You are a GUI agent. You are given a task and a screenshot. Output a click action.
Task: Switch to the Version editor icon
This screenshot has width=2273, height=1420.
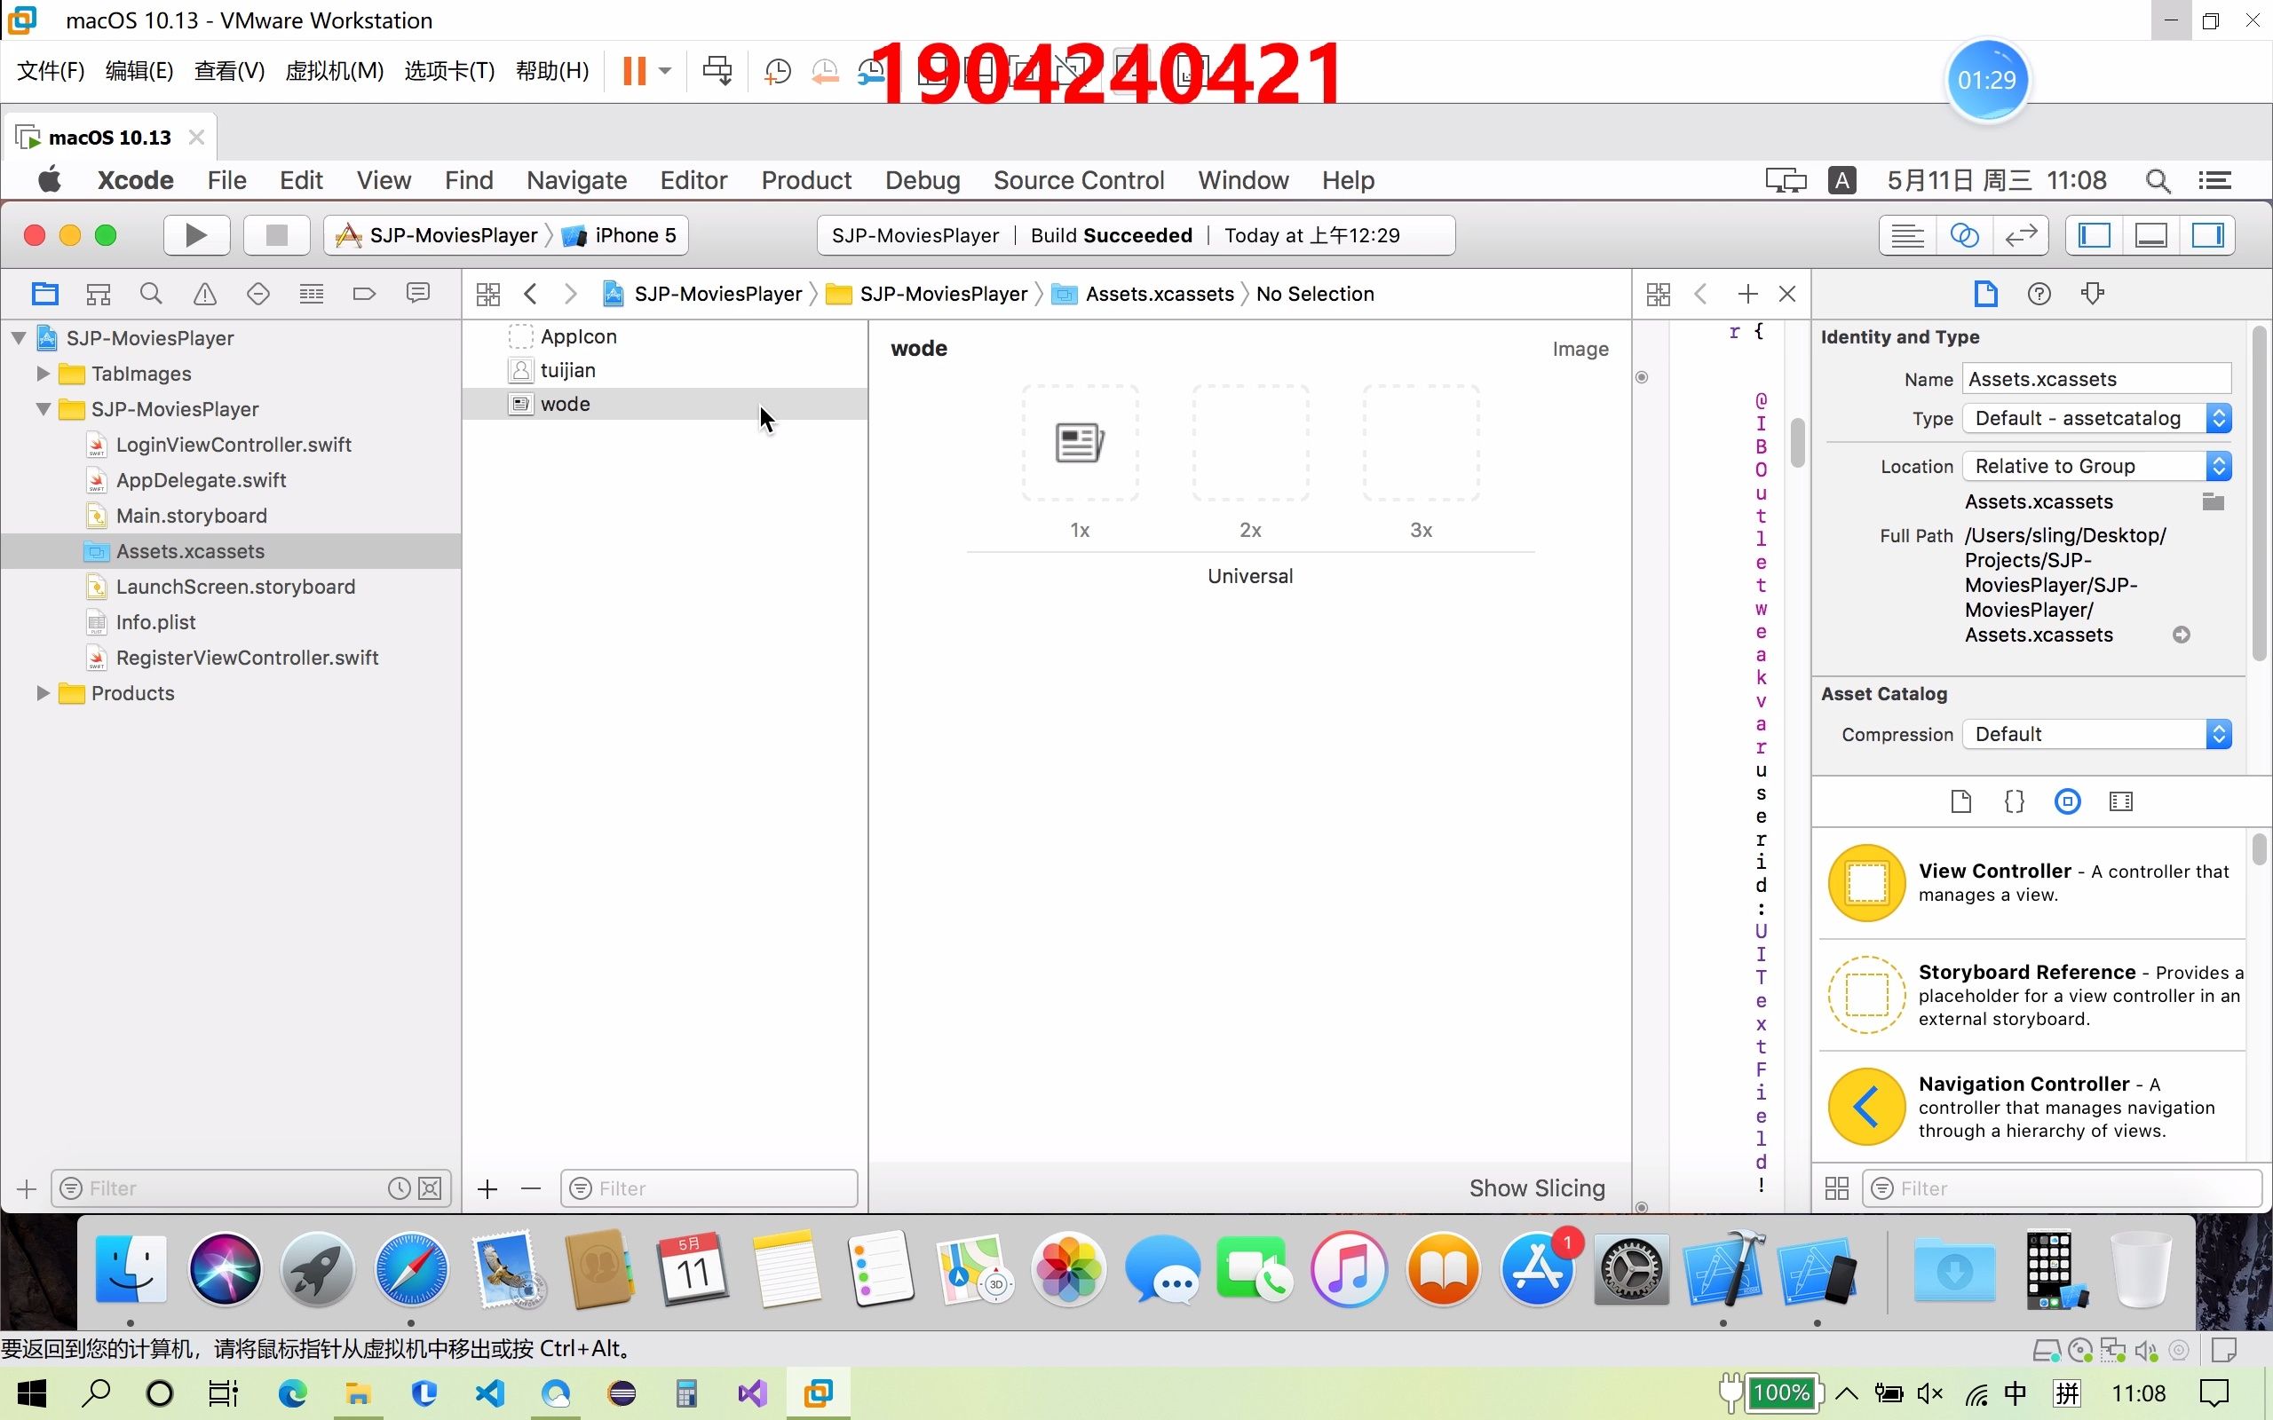point(2020,235)
